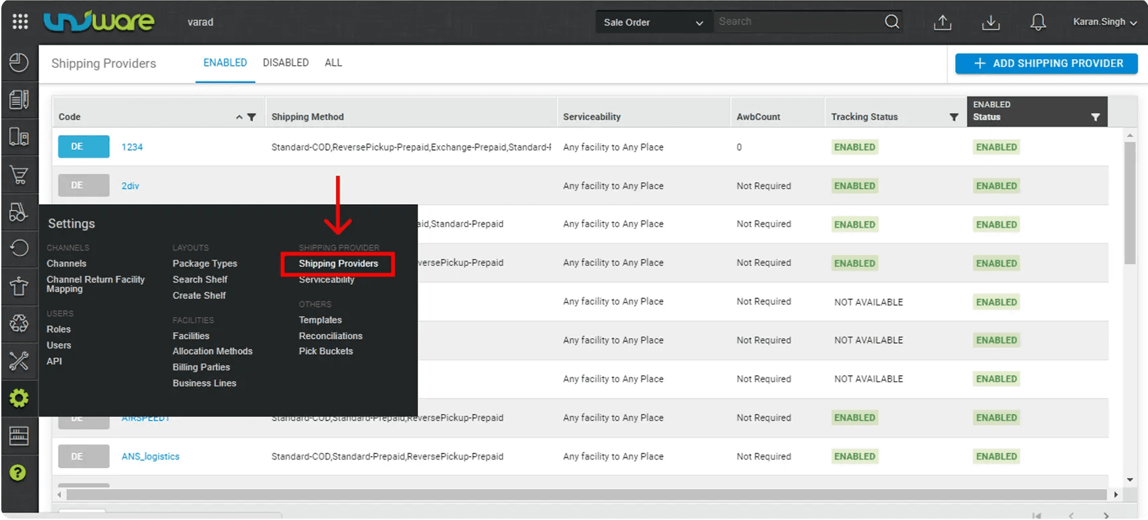Click the forklift sidebar icon
Screen dimensions: 1148x520
[x=19, y=212]
